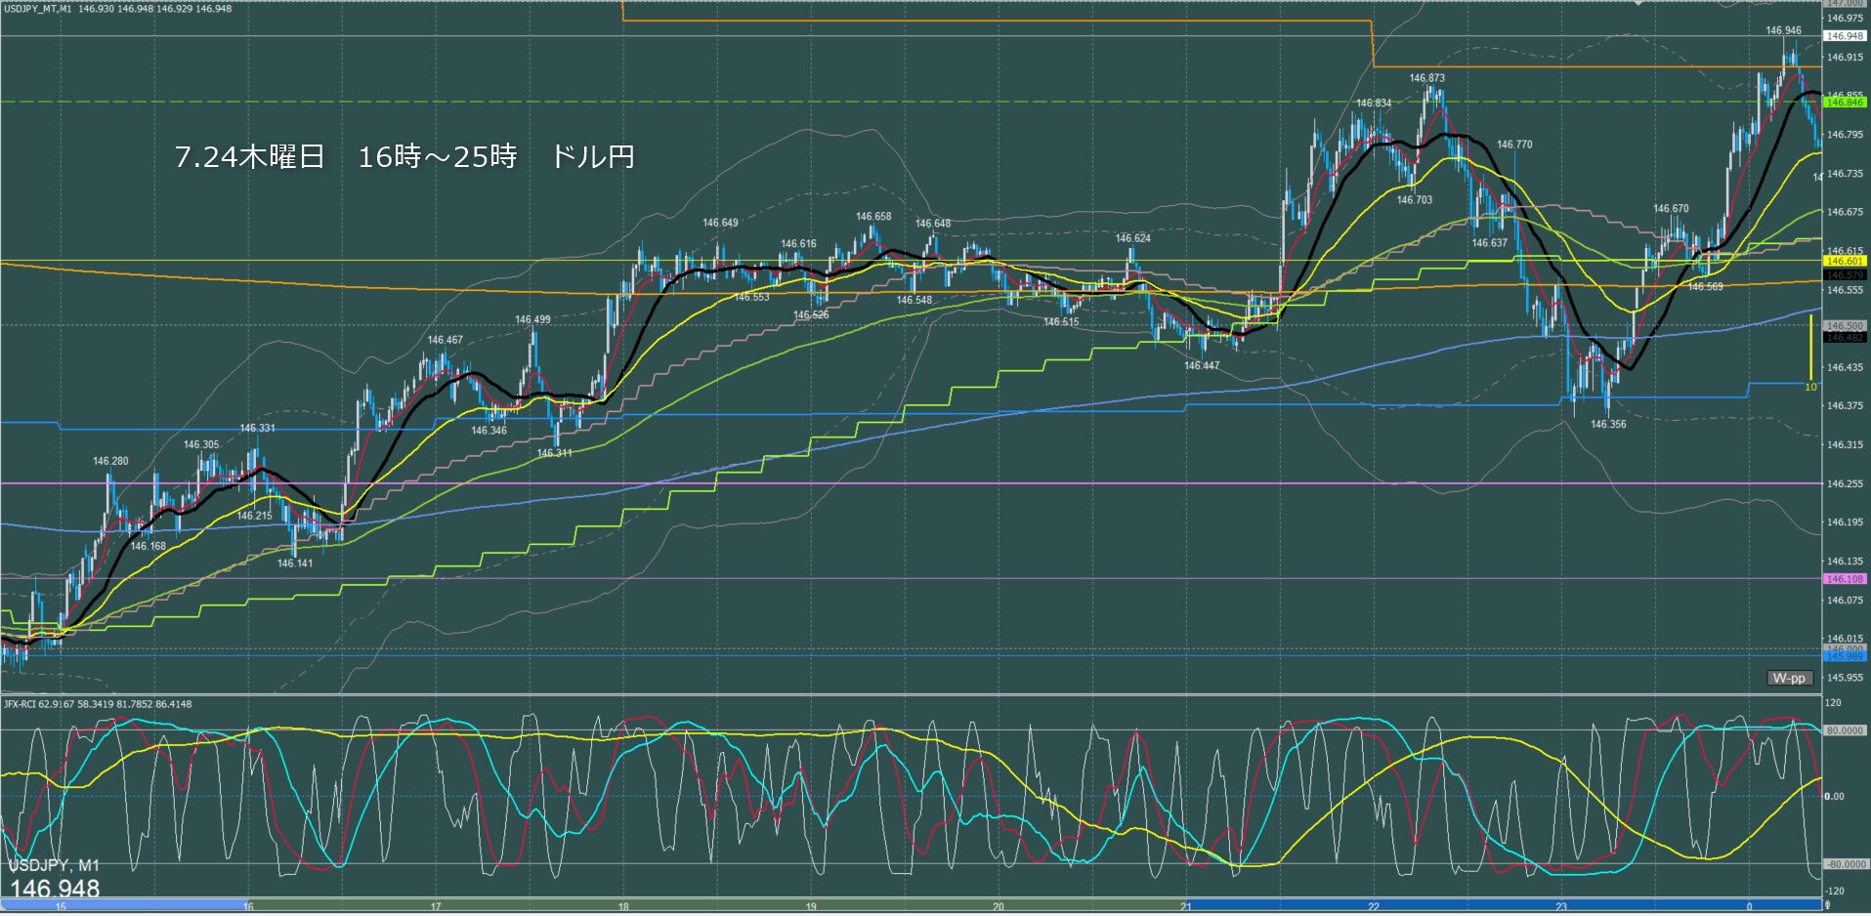Click the 146.356 swing low price label
1871x916 pixels.
pyautogui.click(x=1608, y=425)
